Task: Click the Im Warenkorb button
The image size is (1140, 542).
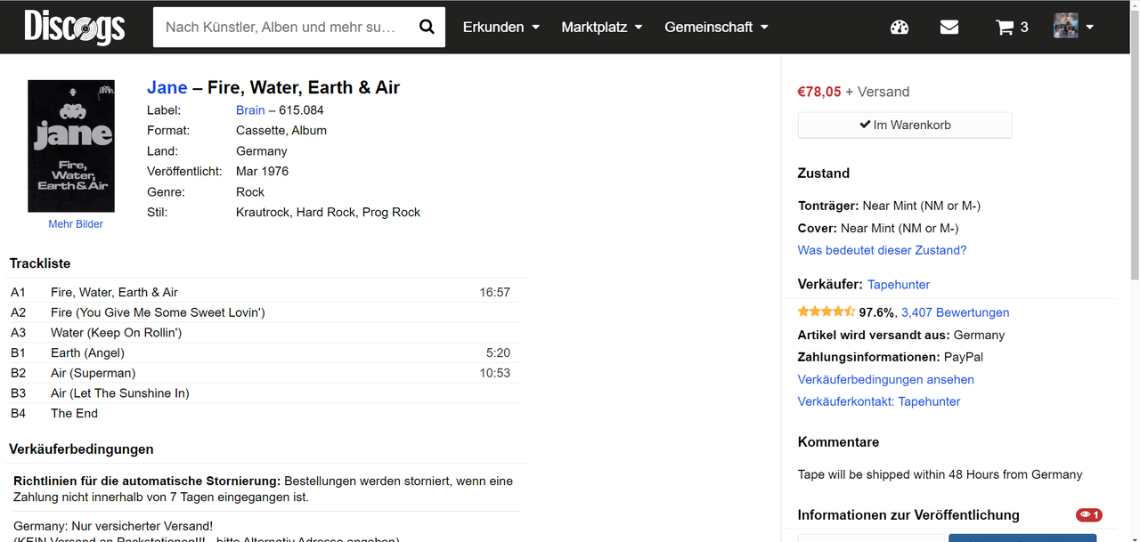Action: point(905,125)
